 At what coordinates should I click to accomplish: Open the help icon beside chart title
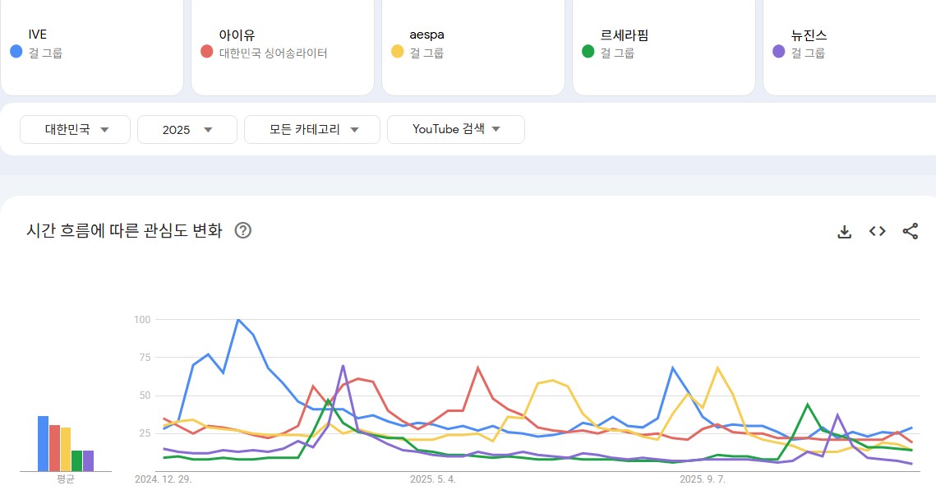click(x=242, y=230)
